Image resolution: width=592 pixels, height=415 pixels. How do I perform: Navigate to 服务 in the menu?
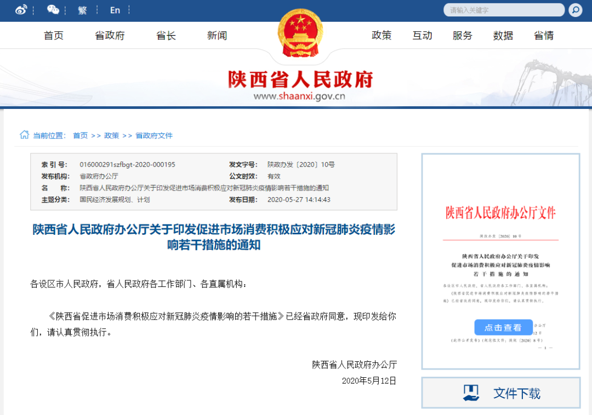point(462,36)
